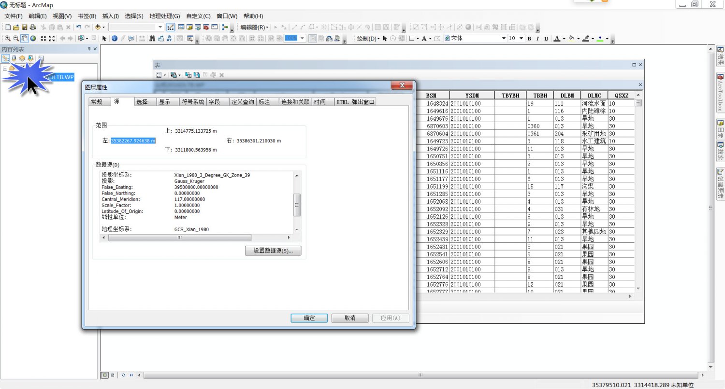Image resolution: width=725 pixels, height=389 pixels.
Task: Select the Pan hand tool
Action: pos(24,39)
